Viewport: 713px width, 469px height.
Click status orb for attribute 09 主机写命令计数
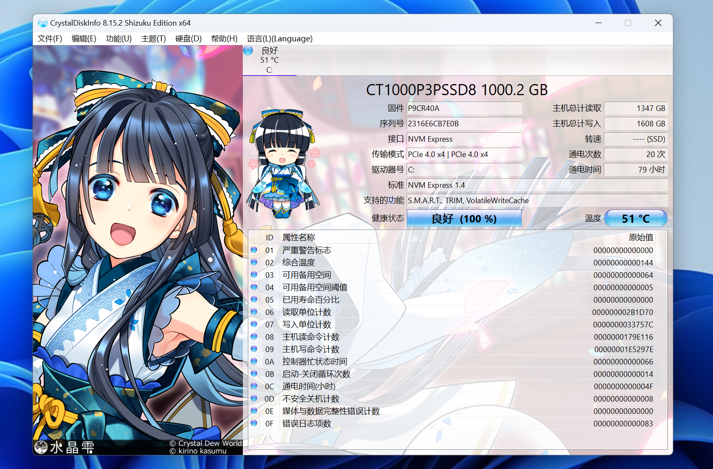[x=254, y=349]
